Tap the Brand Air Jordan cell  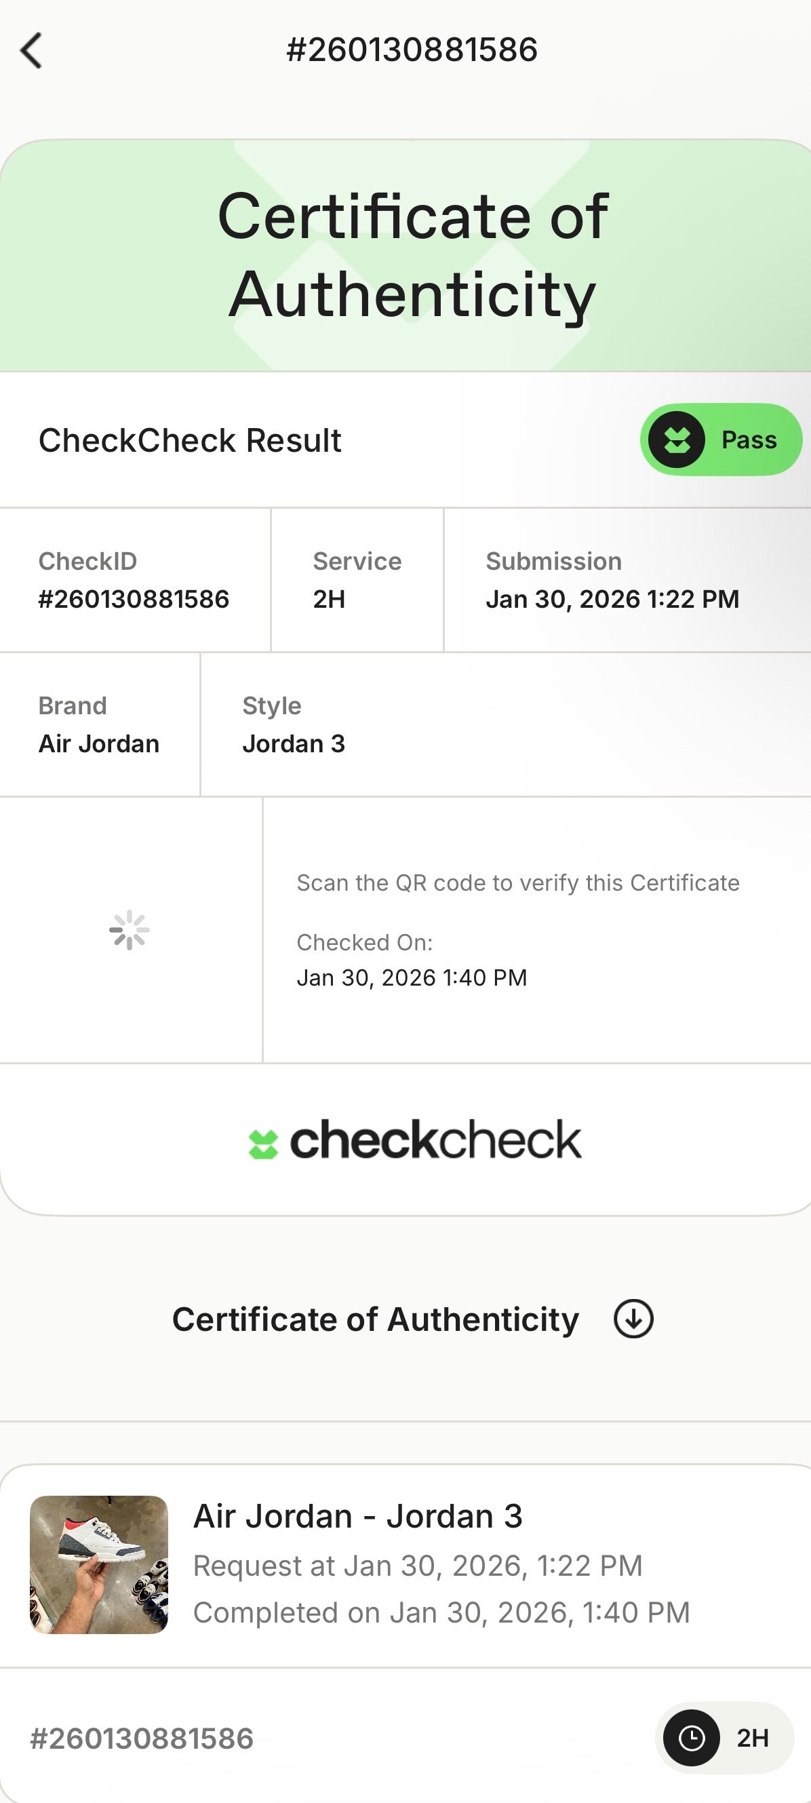(x=99, y=724)
